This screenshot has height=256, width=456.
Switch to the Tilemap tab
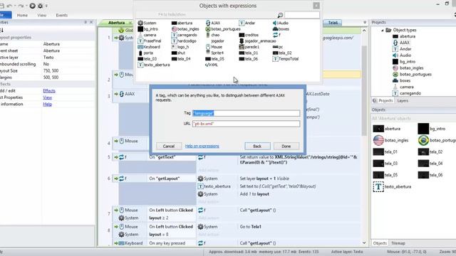(x=398, y=243)
